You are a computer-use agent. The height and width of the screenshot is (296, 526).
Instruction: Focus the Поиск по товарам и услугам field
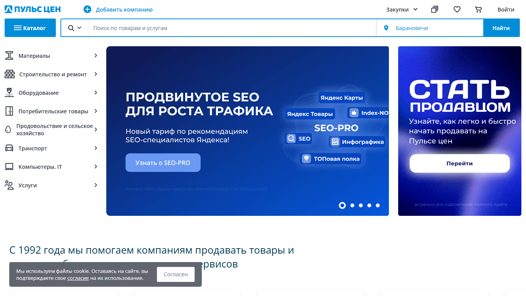tap(232, 28)
